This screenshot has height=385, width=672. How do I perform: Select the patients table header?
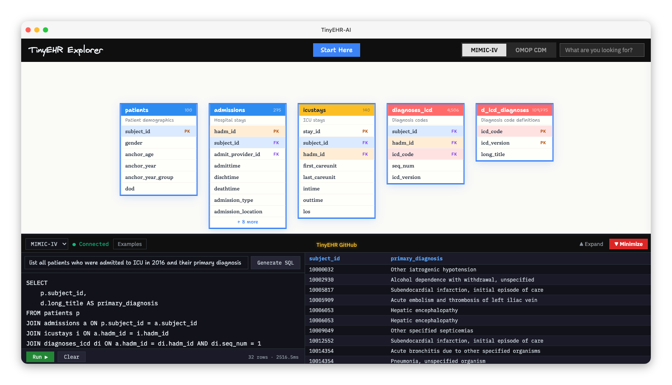coord(158,110)
